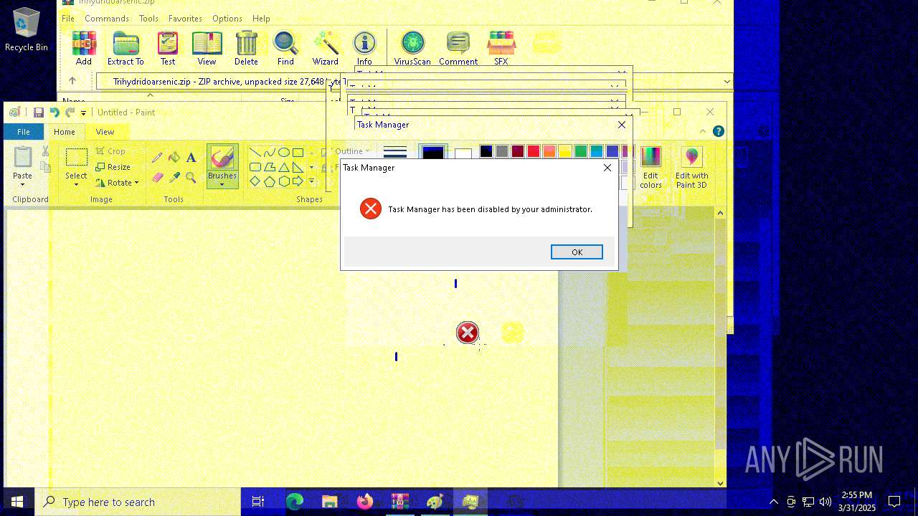Open the Paste dropdown arrow in Paint
918x516 pixels.
22,185
